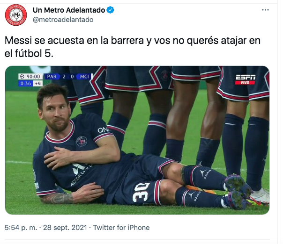Click the +4 stoppage time indicator
The image size is (283, 244).
point(38,83)
